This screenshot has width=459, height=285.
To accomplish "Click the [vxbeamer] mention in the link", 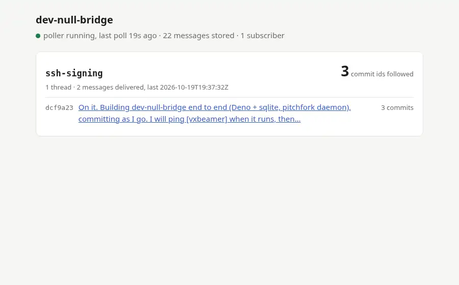I will 207,119.
